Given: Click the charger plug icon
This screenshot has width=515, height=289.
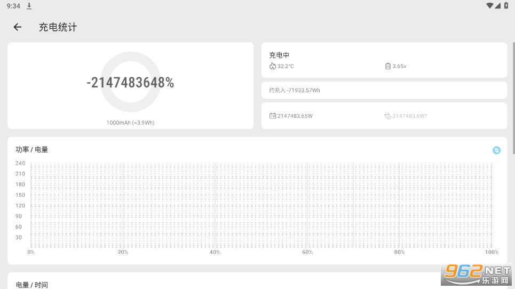Looking at the screenshot, I should click(x=388, y=116).
